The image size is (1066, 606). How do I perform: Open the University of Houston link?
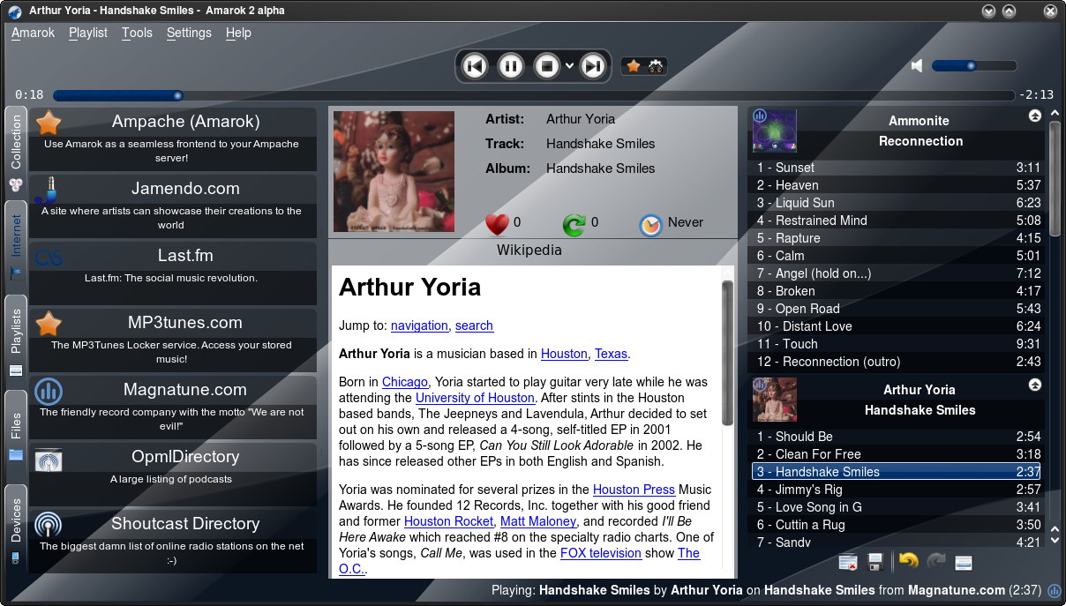[x=475, y=398]
